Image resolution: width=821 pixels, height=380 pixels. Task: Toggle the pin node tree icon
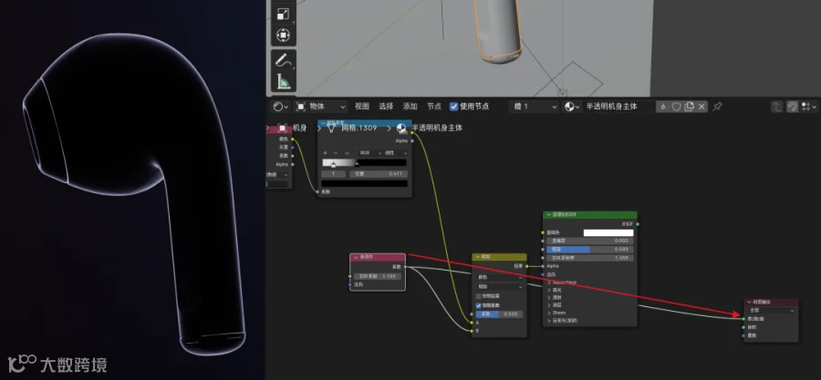pyautogui.click(x=717, y=107)
